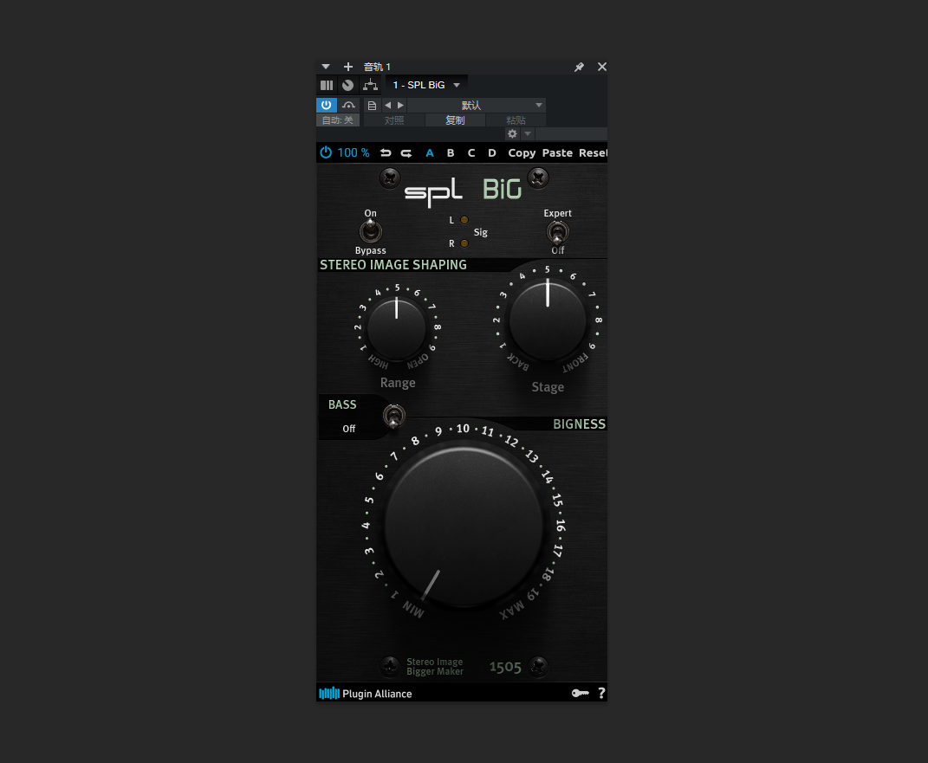This screenshot has width=928, height=763.
Task: Click the 音轨 1 track title
Action: coord(377,67)
